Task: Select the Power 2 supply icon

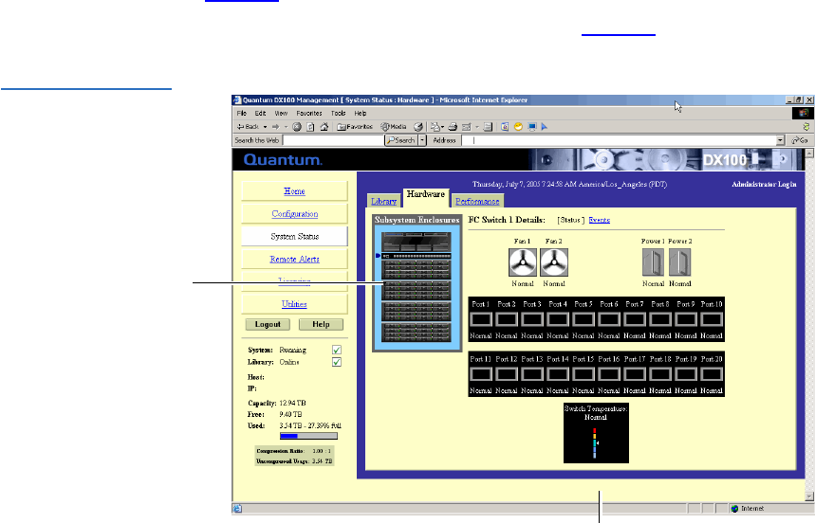Action: [680, 262]
